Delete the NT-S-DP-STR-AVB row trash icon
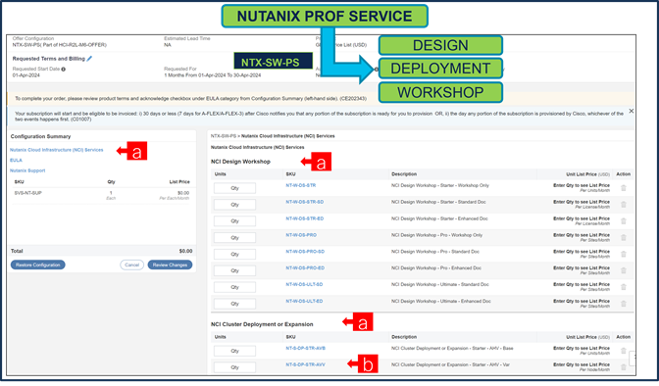659x386 pixels. (624, 351)
